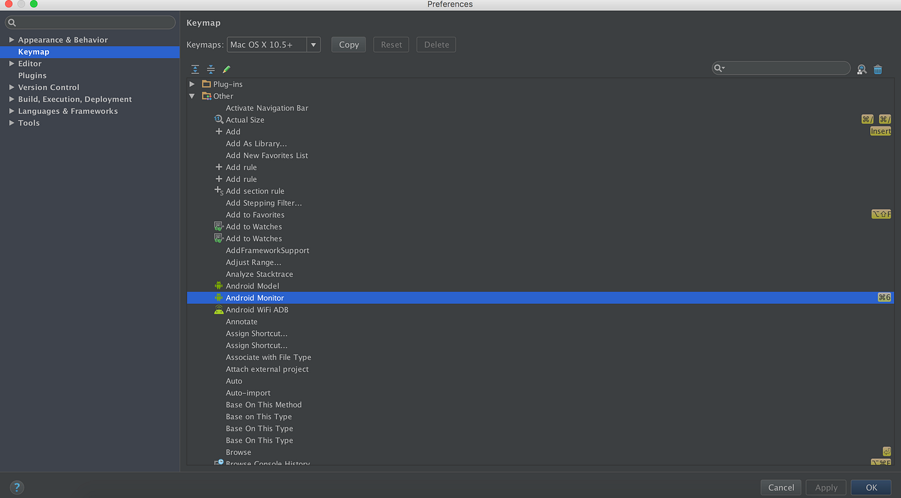Select the Actual Size action in the tree
This screenshot has width=901, height=498.
click(245, 119)
